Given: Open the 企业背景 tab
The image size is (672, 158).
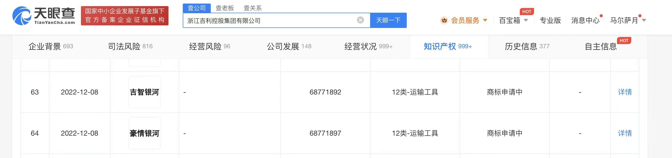Looking at the screenshot, I should 51,46.
